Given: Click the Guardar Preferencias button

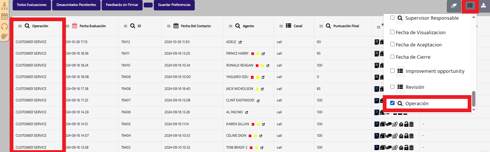Looking at the screenshot, I should (x=174, y=5).
